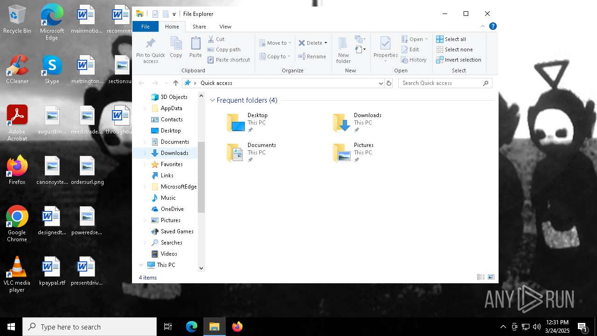Viewport: 597px width, 336px height.
Task: Open the notification center icon
Action: tap(582, 327)
